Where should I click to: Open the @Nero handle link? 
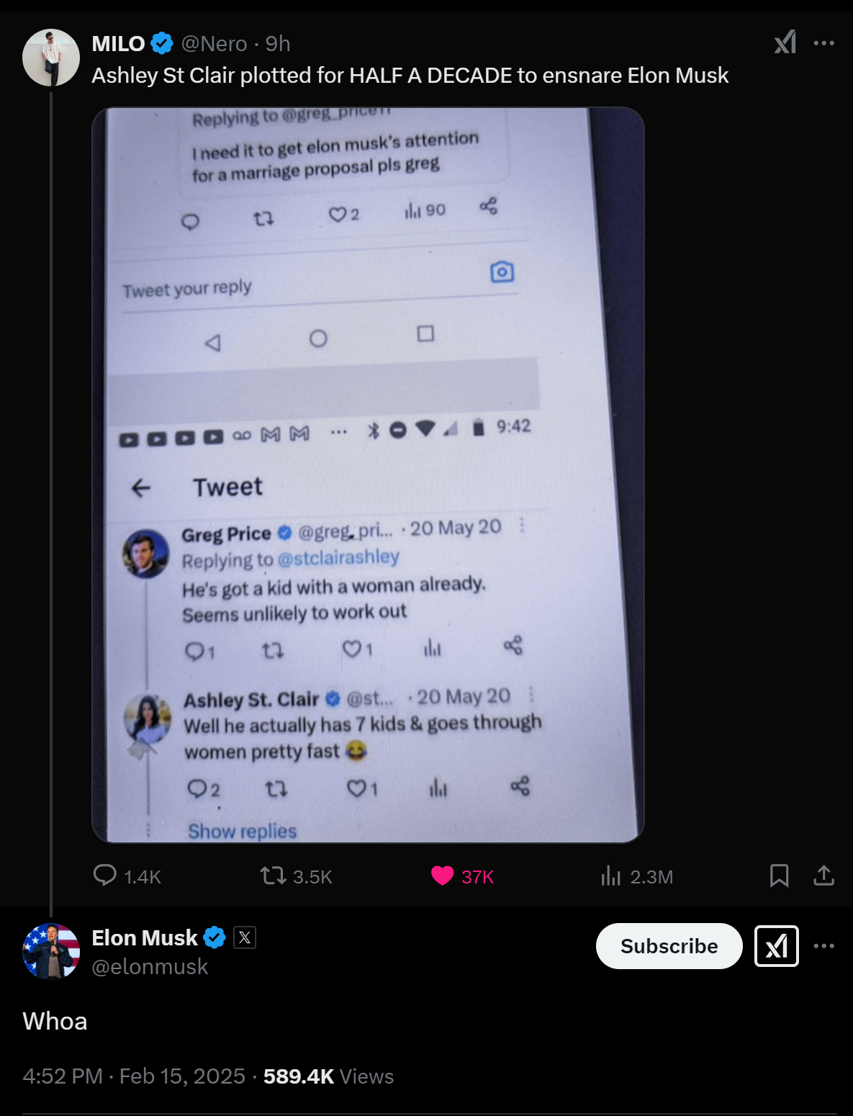[214, 44]
